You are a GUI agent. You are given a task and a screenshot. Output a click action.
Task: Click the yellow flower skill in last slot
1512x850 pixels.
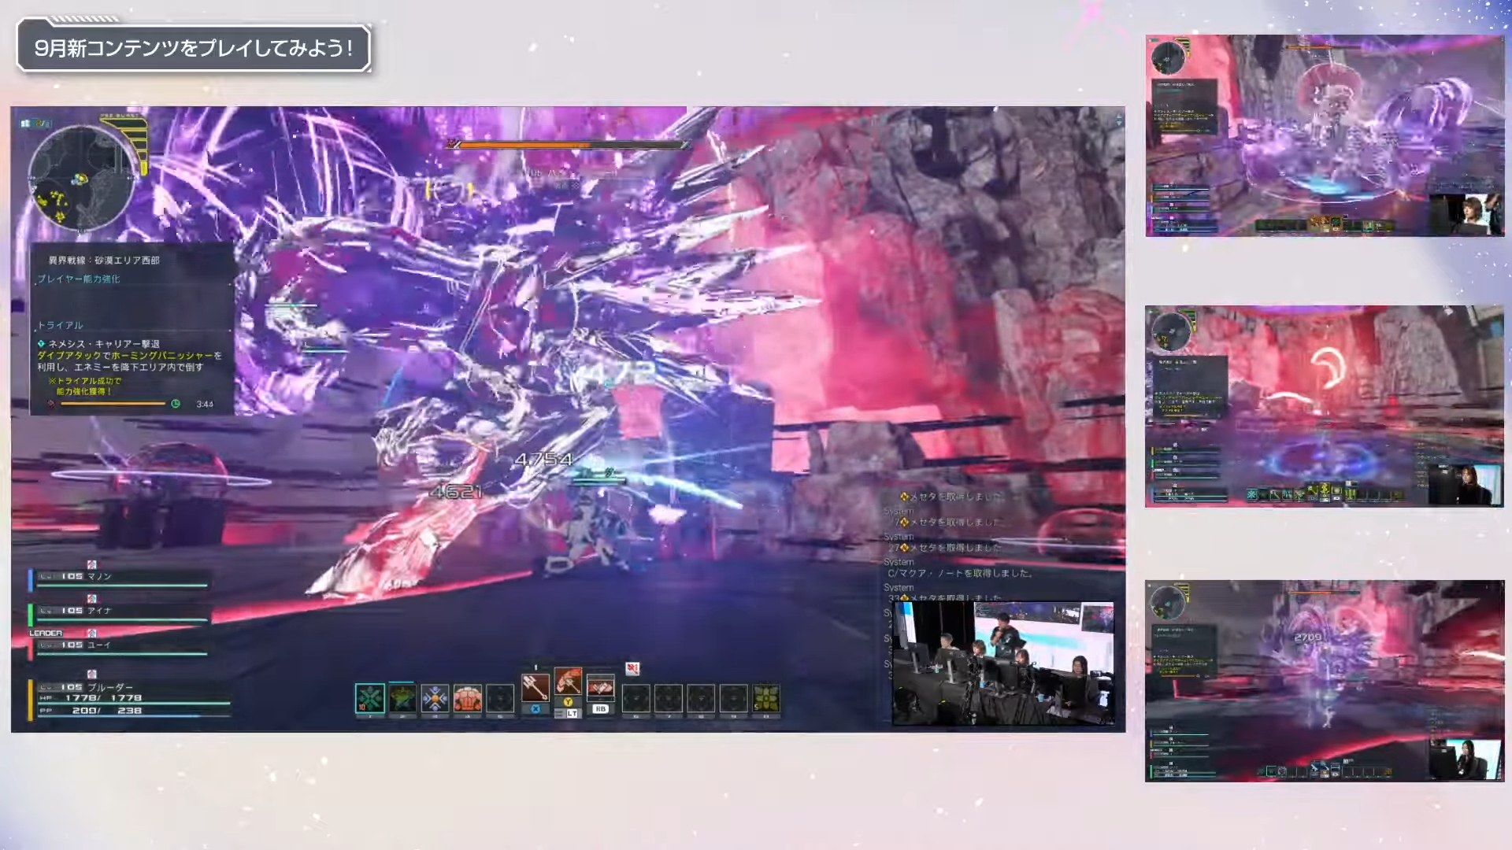[765, 698]
